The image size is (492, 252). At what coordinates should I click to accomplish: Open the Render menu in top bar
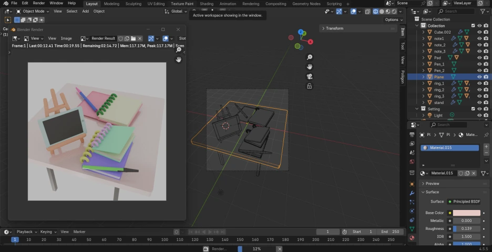[39, 3]
